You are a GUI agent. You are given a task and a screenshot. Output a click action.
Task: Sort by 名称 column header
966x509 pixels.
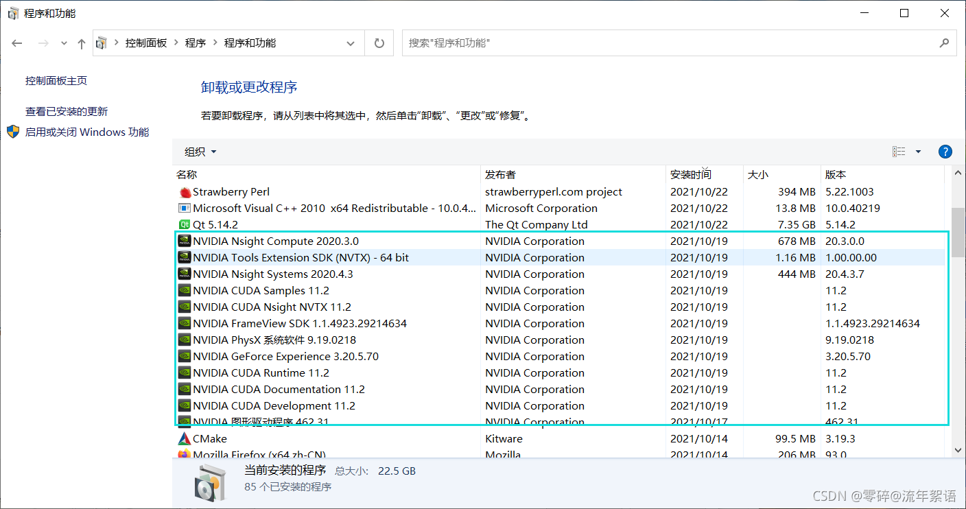coord(327,175)
